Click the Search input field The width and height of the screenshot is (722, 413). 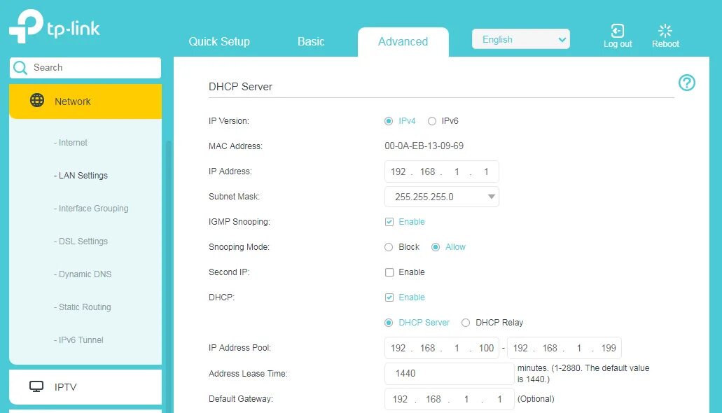(85, 68)
